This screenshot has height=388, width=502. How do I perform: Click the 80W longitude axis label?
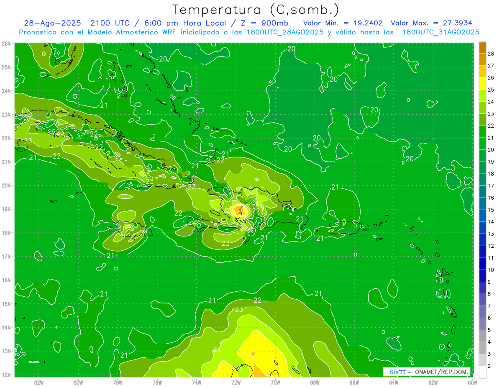[x=78, y=382]
